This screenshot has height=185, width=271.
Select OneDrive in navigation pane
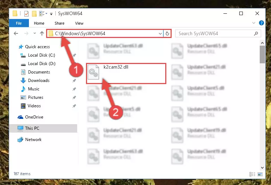pyautogui.click(x=34, y=117)
